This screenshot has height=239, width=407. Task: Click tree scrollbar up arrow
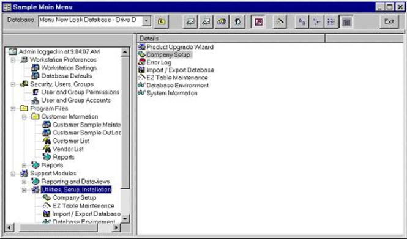[x=125, y=52]
